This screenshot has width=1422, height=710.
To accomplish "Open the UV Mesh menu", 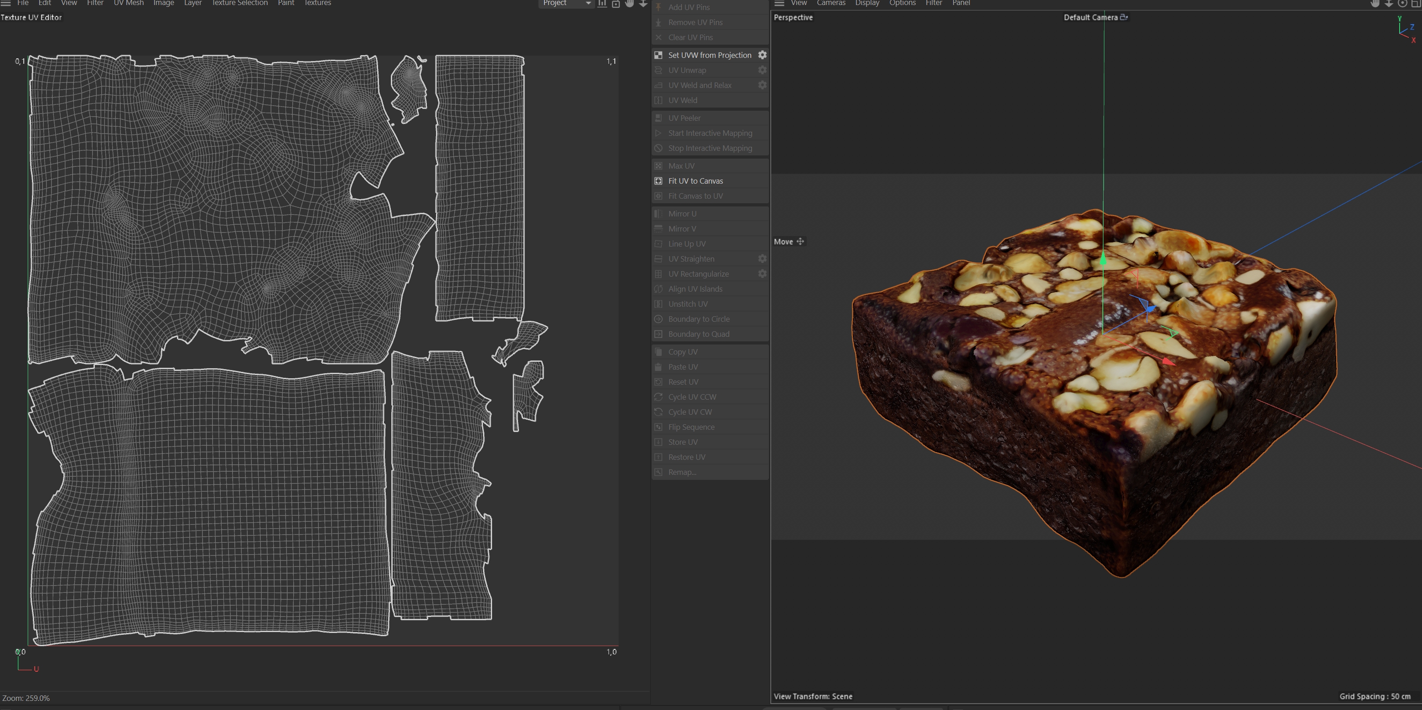I will click(x=129, y=3).
